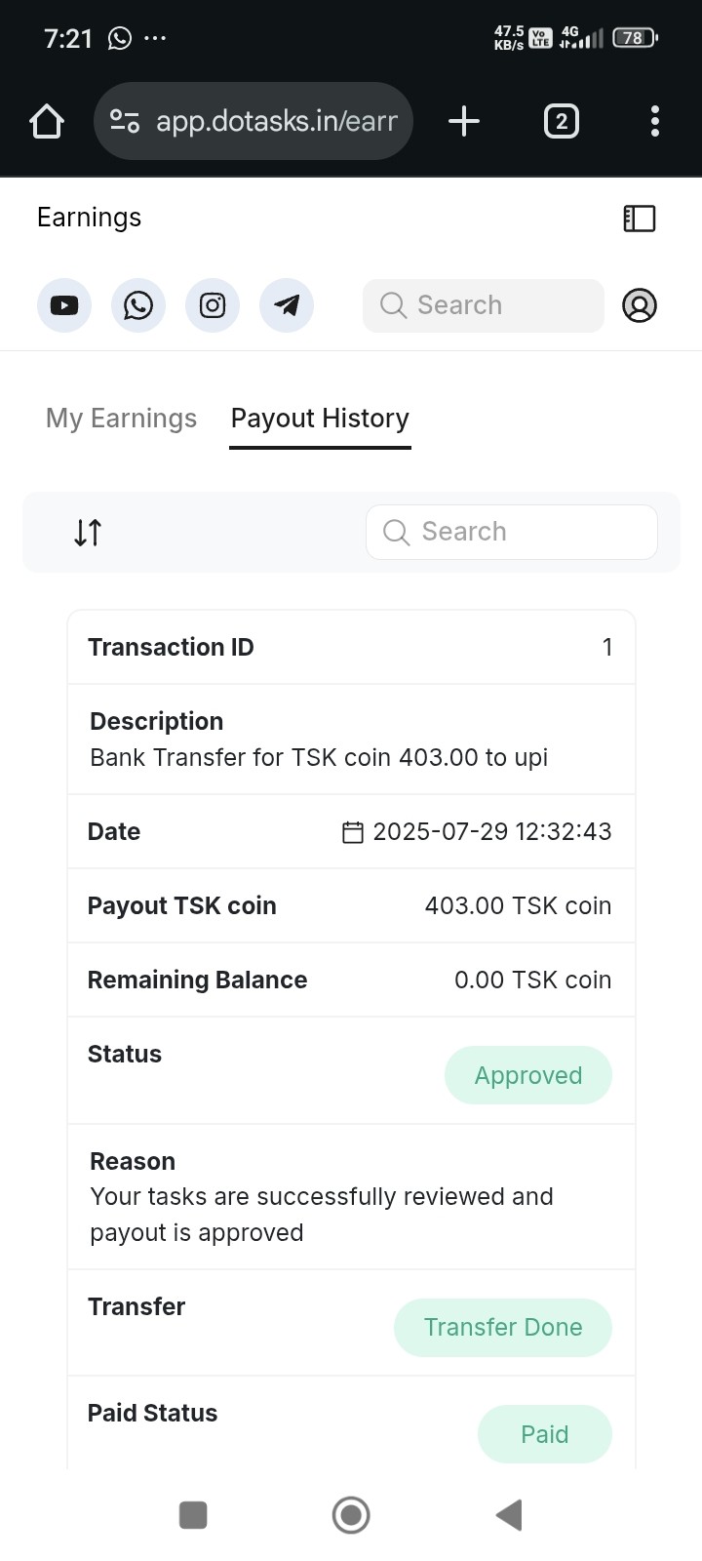This screenshot has height=1561, width=702.
Task: Tap the Android back navigation button
Action: (509, 1515)
